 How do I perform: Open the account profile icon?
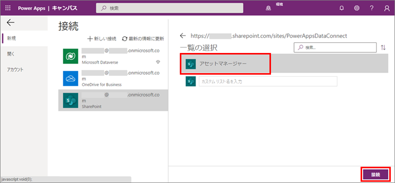click(x=387, y=8)
